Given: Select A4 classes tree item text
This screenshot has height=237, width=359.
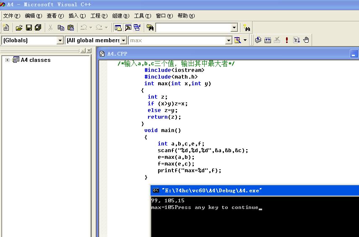Looking at the screenshot, I should click(x=36, y=60).
